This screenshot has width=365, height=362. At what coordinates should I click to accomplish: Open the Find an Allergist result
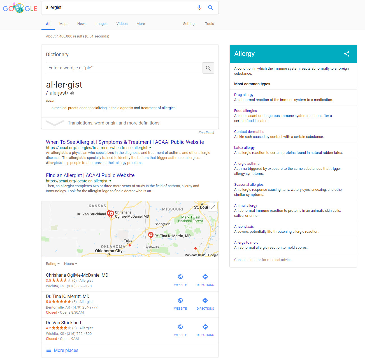pos(90,175)
